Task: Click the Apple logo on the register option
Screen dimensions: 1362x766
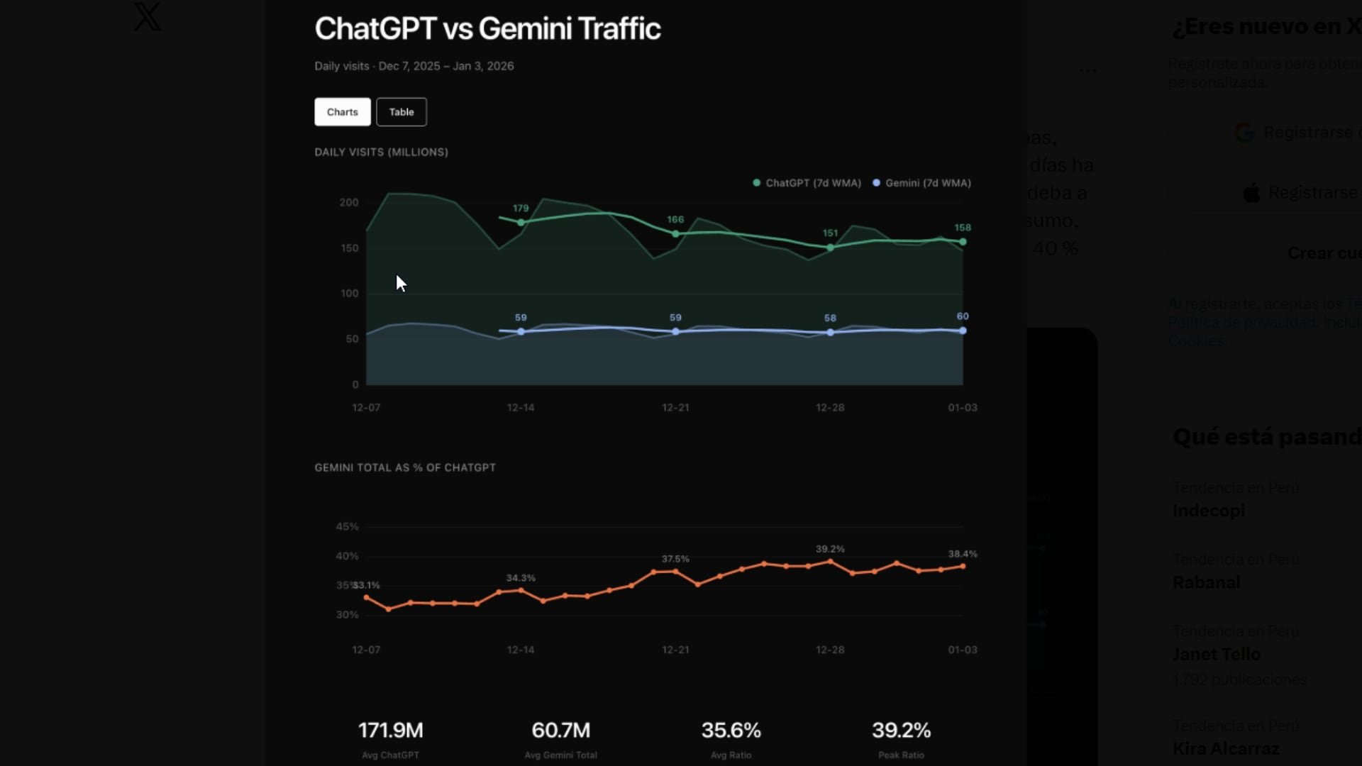Action: [1253, 192]
